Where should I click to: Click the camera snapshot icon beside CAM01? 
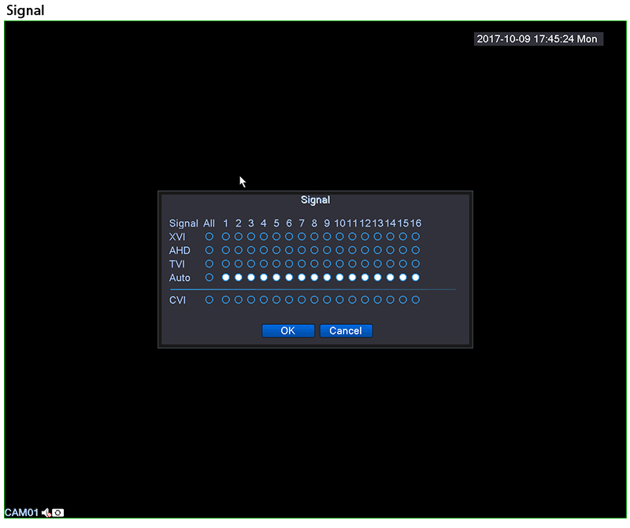pyautogui.click(x=58, y=513)
